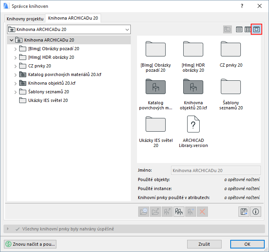Click Znovu načíst a pou... button
The image size is (269, 252).
coord(30,244)
